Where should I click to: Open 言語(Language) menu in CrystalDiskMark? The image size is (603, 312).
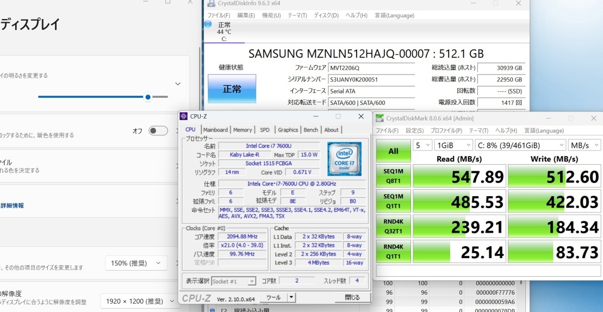(x=544, y=130)
